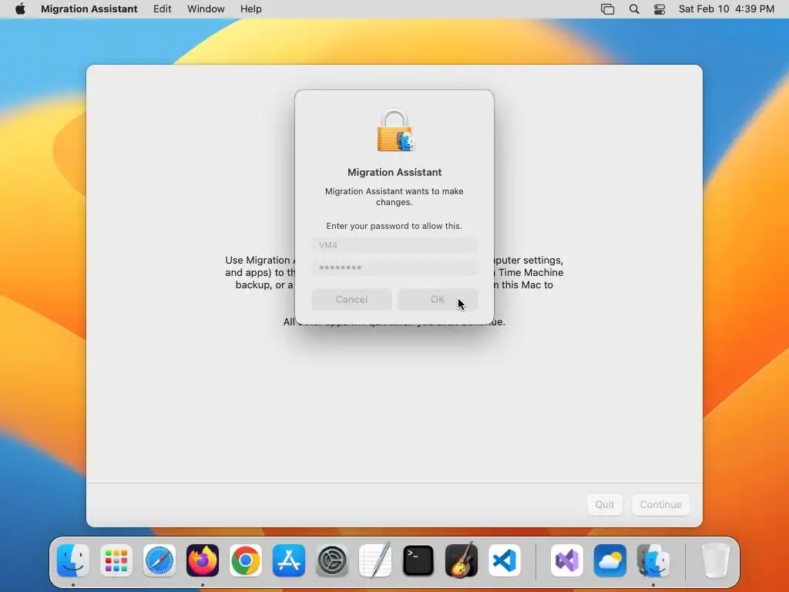
Task: Open Visual Studio from the Dock
Action: tap(567, 560)
